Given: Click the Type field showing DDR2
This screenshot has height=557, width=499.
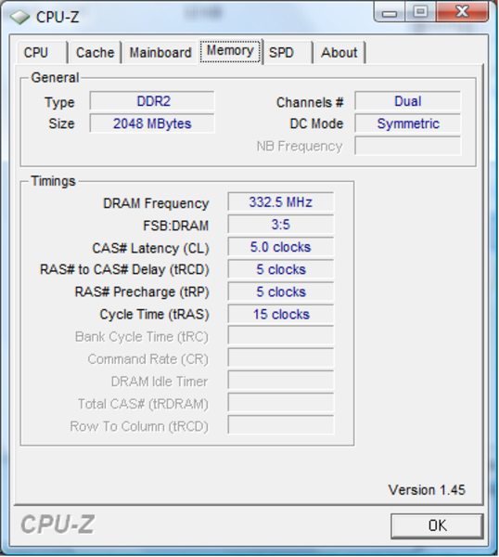Looking at the screenshot, I should coord(152,101).
